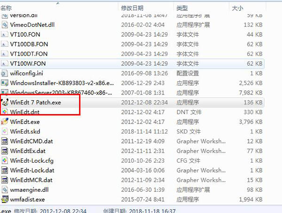This screenshot has width=282, height=213.
Task: Click the sort arrow above 名称 column
Action: 58,3
